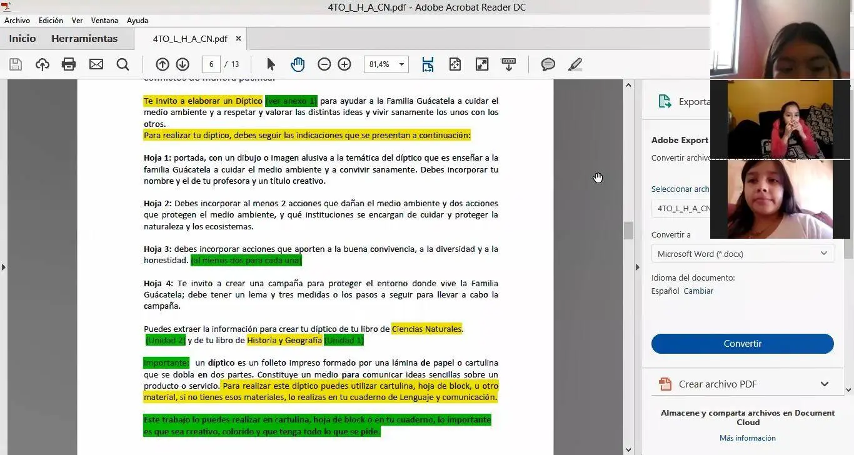The width and height of the screenshot is (854, 455).
Task: Toggle the Hand pan tool
Action: (298, 64)
